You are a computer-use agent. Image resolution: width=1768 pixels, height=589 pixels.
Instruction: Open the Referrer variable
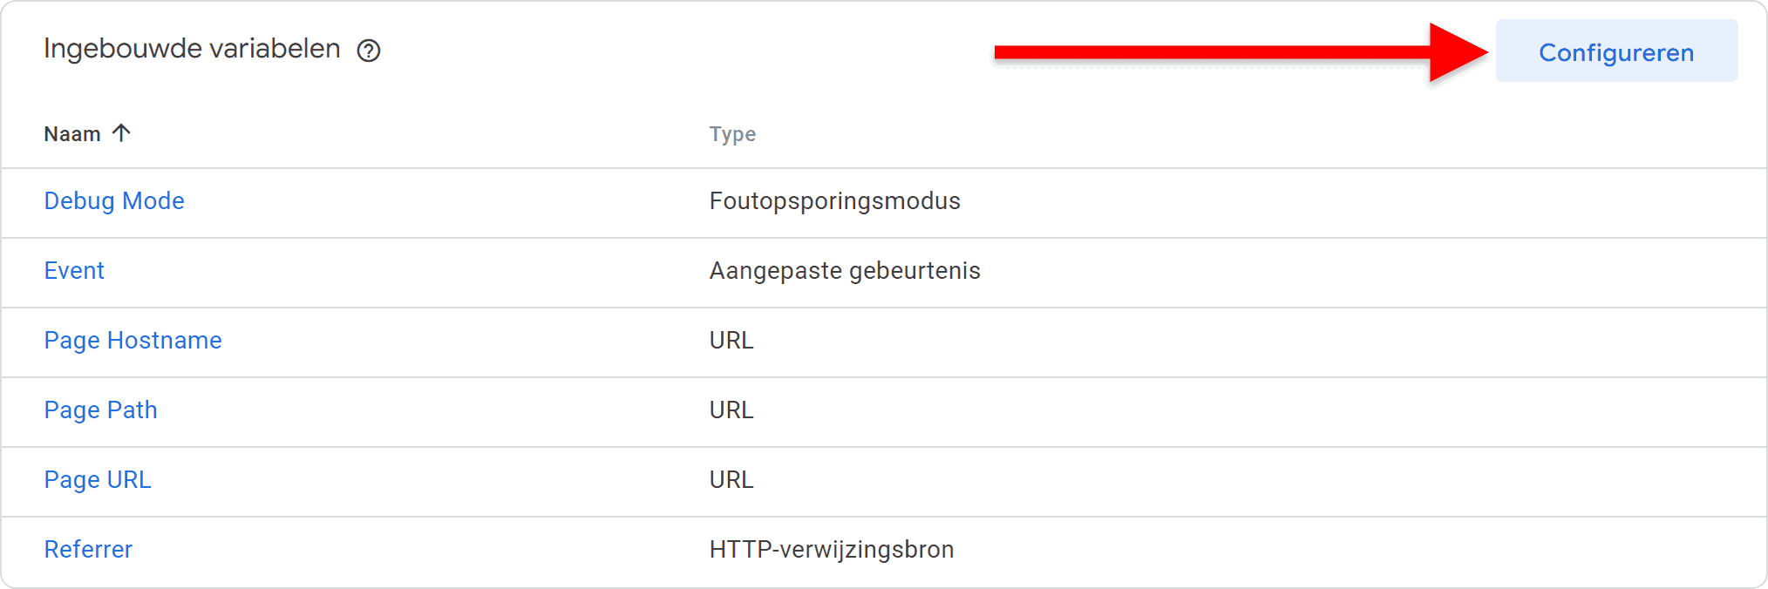88,550
